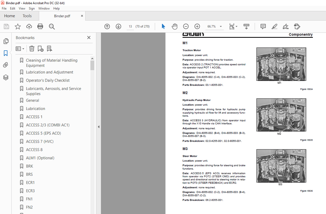
Task: Enable scrolling page display mode
Action: 246,26
